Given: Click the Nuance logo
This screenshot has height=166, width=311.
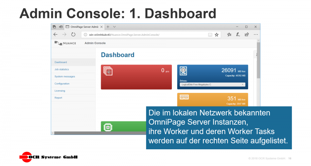Looking at the screenshot, I should pos(65,43).
